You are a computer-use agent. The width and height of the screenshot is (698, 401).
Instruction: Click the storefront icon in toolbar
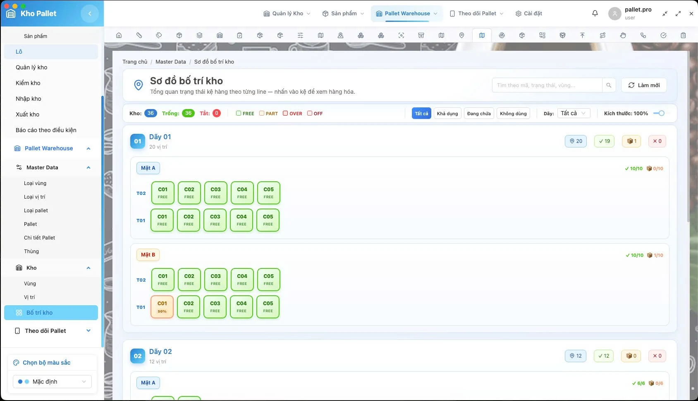click(x=421, y=36)
